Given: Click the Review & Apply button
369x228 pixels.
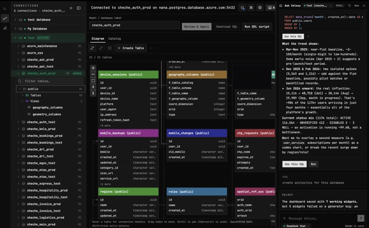Looking at the screenshot, I should (x=196, y=27).
